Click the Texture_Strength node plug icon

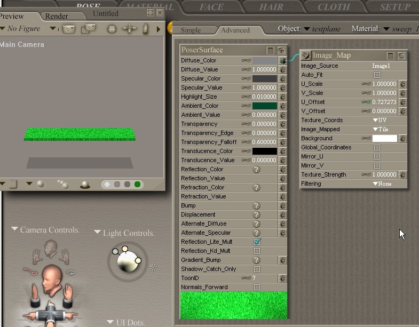coord(402,175)
